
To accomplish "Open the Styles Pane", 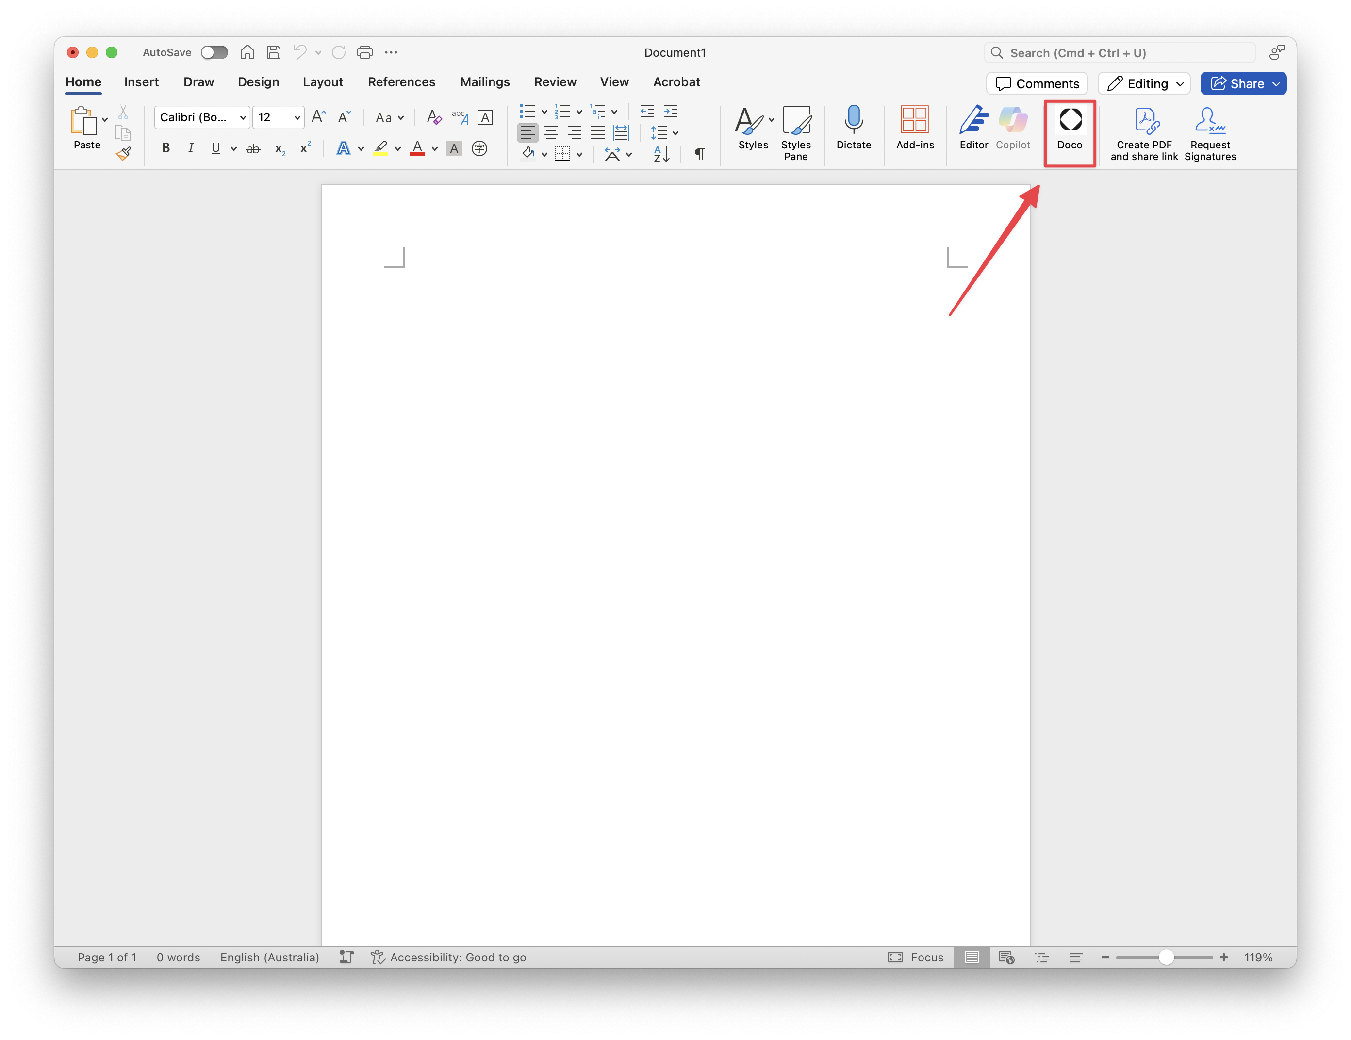I will click(x=797, y=131).
